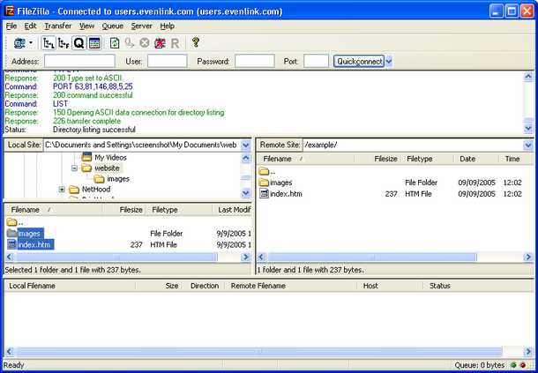Open the Edit menu
538x373 pixels.
(30, 26)
